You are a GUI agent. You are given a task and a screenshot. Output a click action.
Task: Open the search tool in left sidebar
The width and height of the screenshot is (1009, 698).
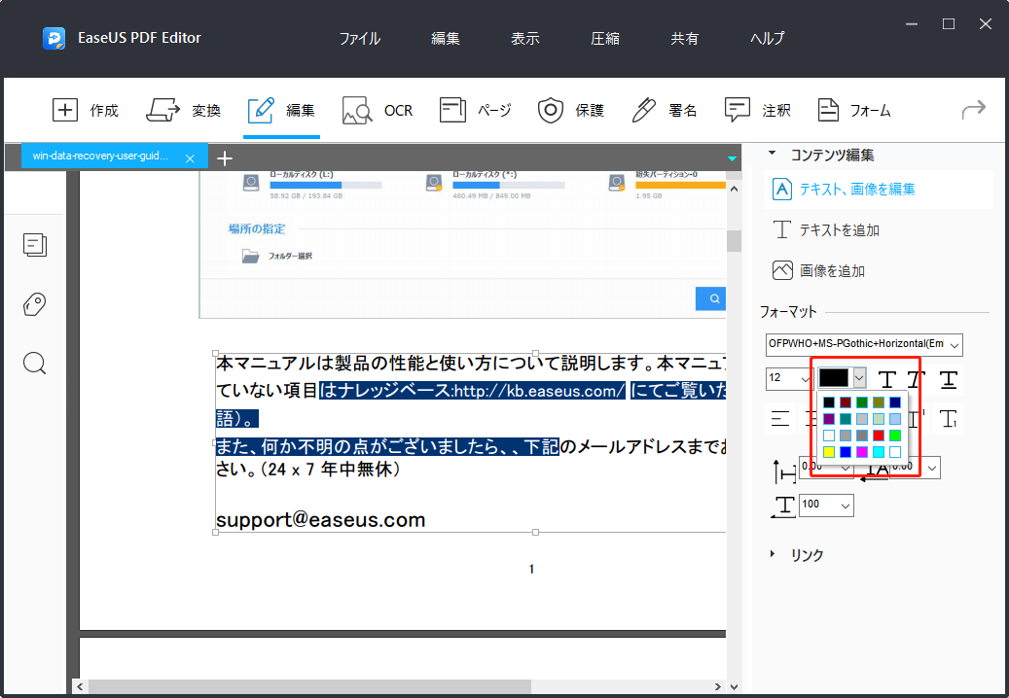click(34, 363)
